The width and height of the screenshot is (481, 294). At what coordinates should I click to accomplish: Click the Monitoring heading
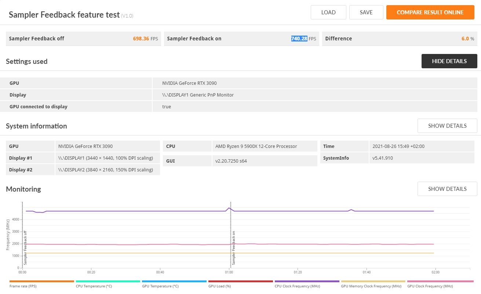[x=23, y=189]
